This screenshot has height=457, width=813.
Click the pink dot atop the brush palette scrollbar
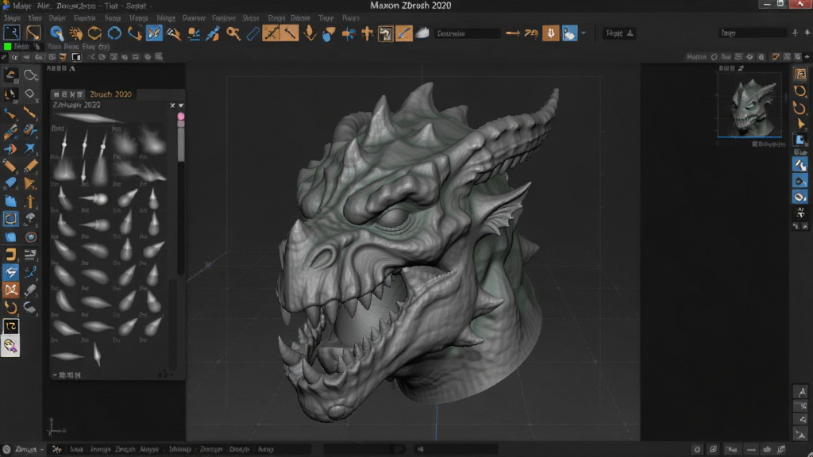point(181,117)
